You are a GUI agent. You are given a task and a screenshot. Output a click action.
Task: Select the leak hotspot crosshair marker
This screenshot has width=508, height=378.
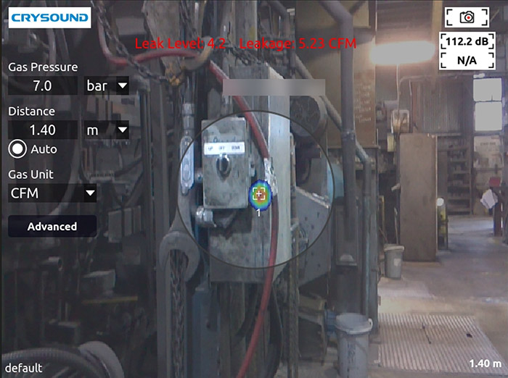point(259,194)
